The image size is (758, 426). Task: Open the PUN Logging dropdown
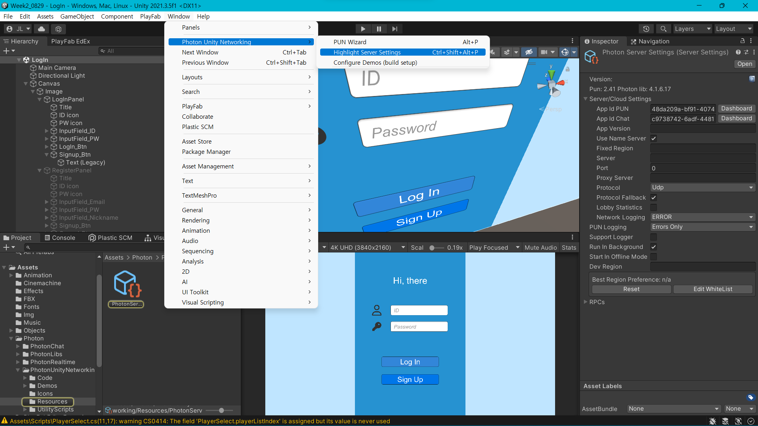point(703,227)
